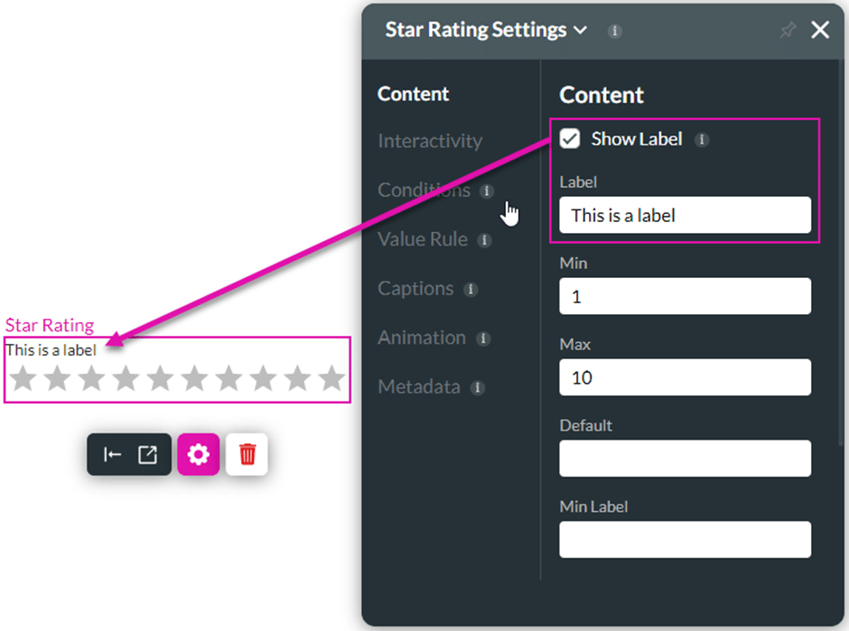
Task: Click the red trash delete icon
Action: pos(247,454)
